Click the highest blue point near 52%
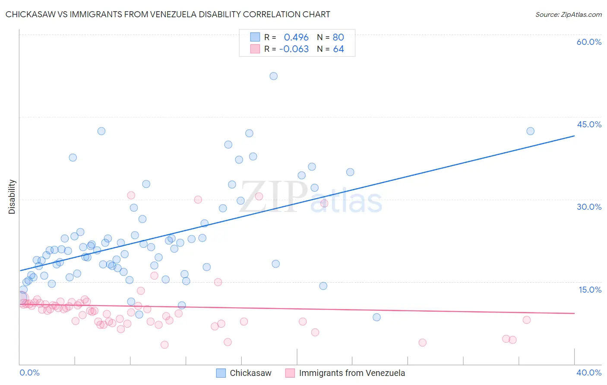The height and width of the screenshot is (385, 607). [273, 76]
